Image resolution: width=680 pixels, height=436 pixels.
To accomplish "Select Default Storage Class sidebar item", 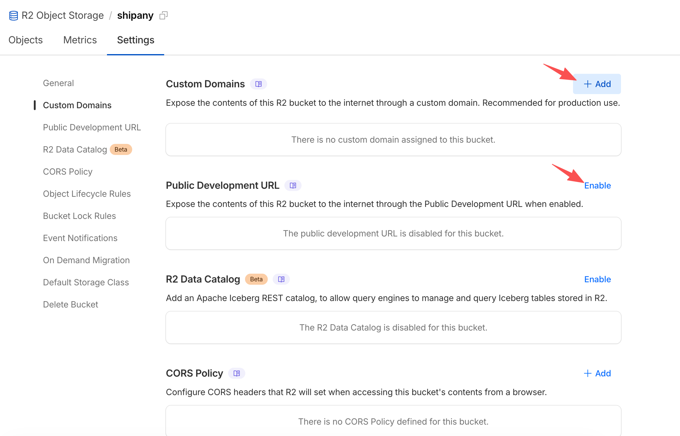I will pos(86,282).
